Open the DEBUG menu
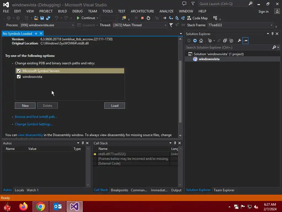 [77, 11]
